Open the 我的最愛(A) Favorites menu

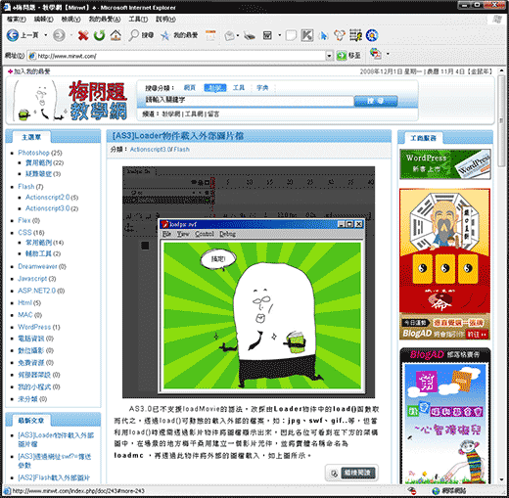pyautogui.click(x=105, y=20)
